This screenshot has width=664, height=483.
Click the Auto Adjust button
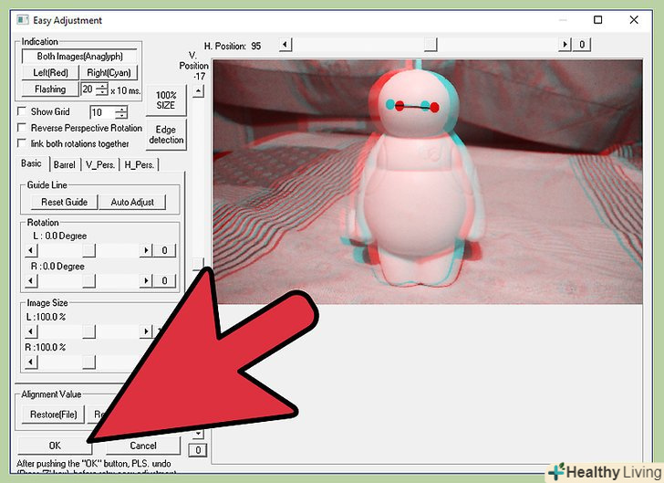pos(132,203)
